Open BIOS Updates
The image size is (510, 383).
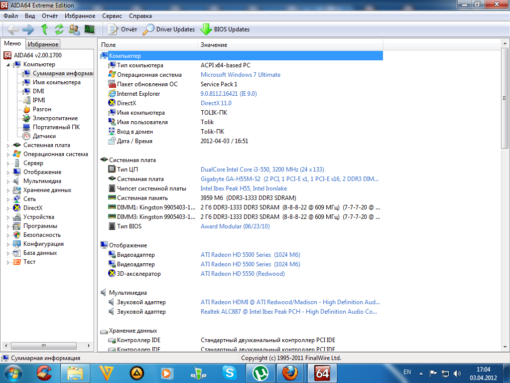tap(225, 29)
